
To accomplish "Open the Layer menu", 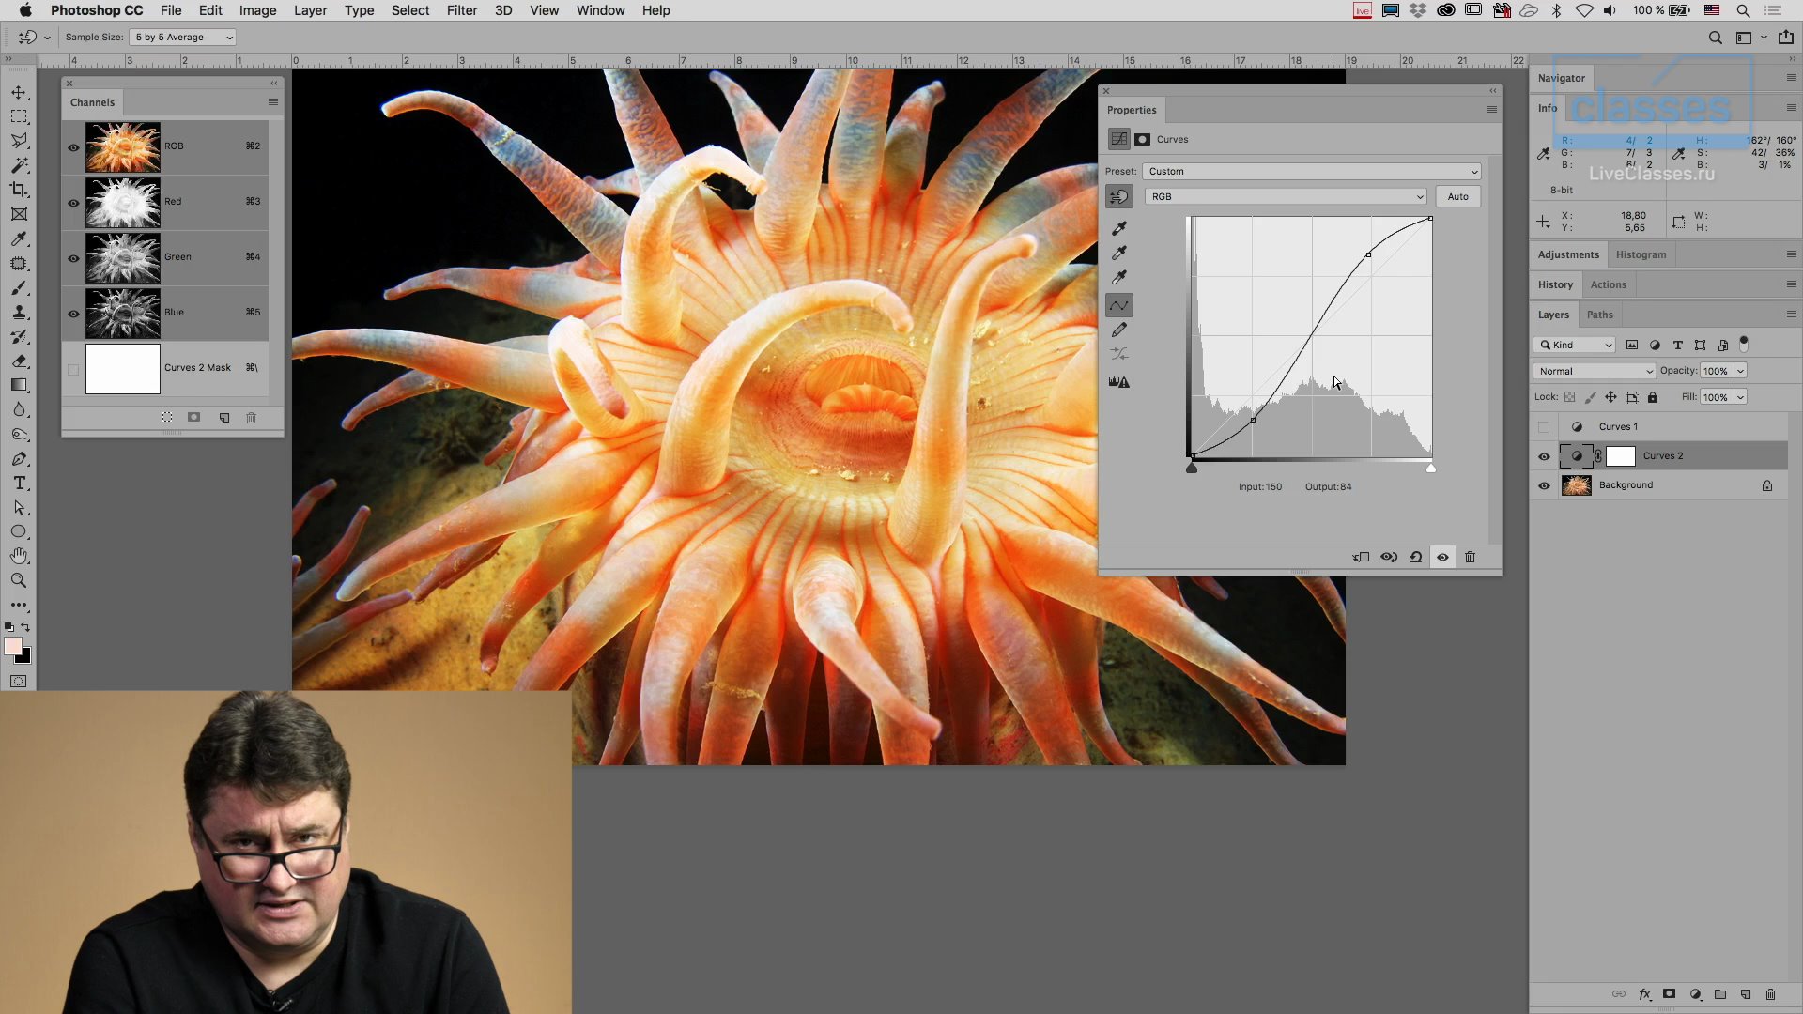I will [310, 10].
